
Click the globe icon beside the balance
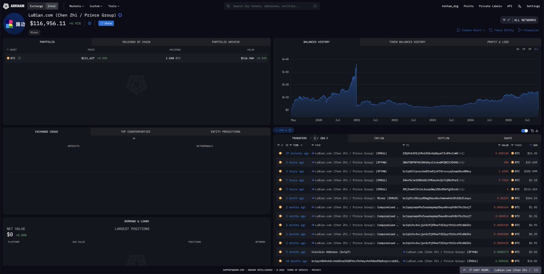90,23
